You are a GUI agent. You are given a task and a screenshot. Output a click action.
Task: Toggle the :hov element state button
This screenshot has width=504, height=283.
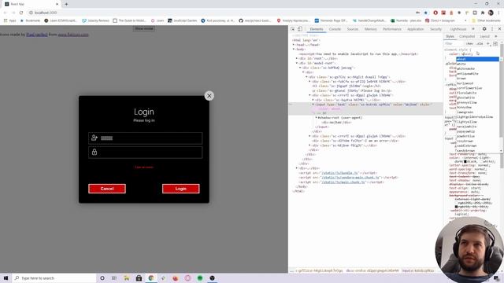click(469, 44)
